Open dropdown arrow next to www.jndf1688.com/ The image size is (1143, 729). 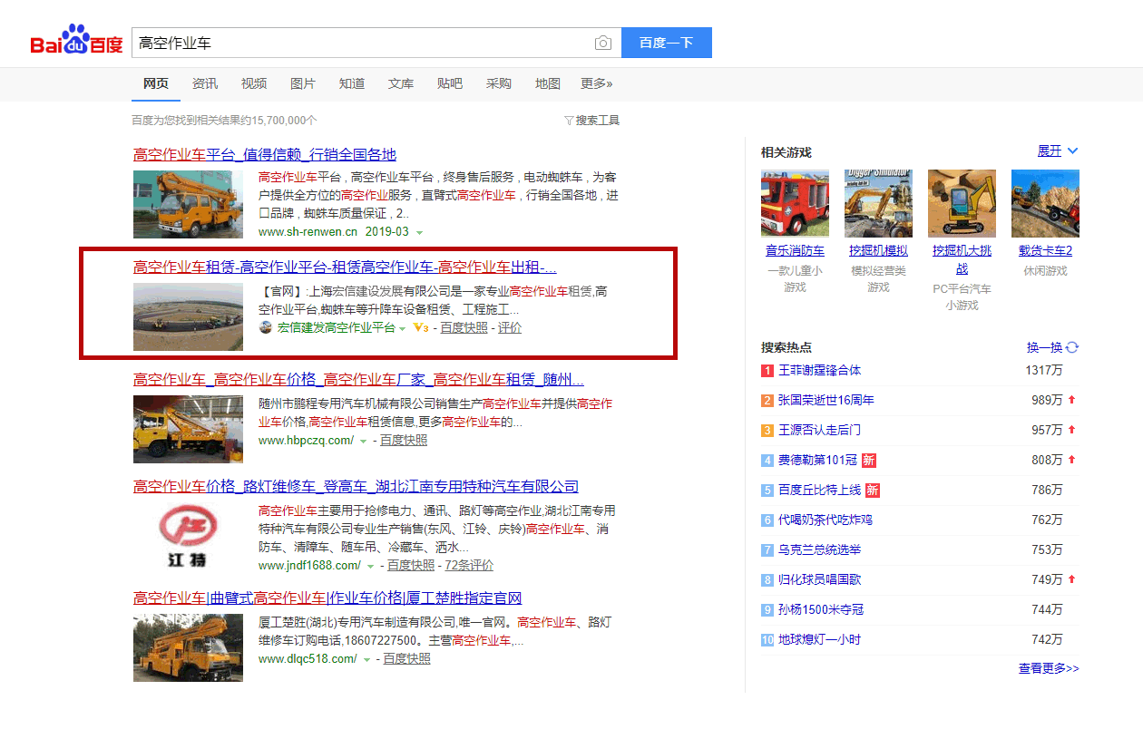(370, 567)
